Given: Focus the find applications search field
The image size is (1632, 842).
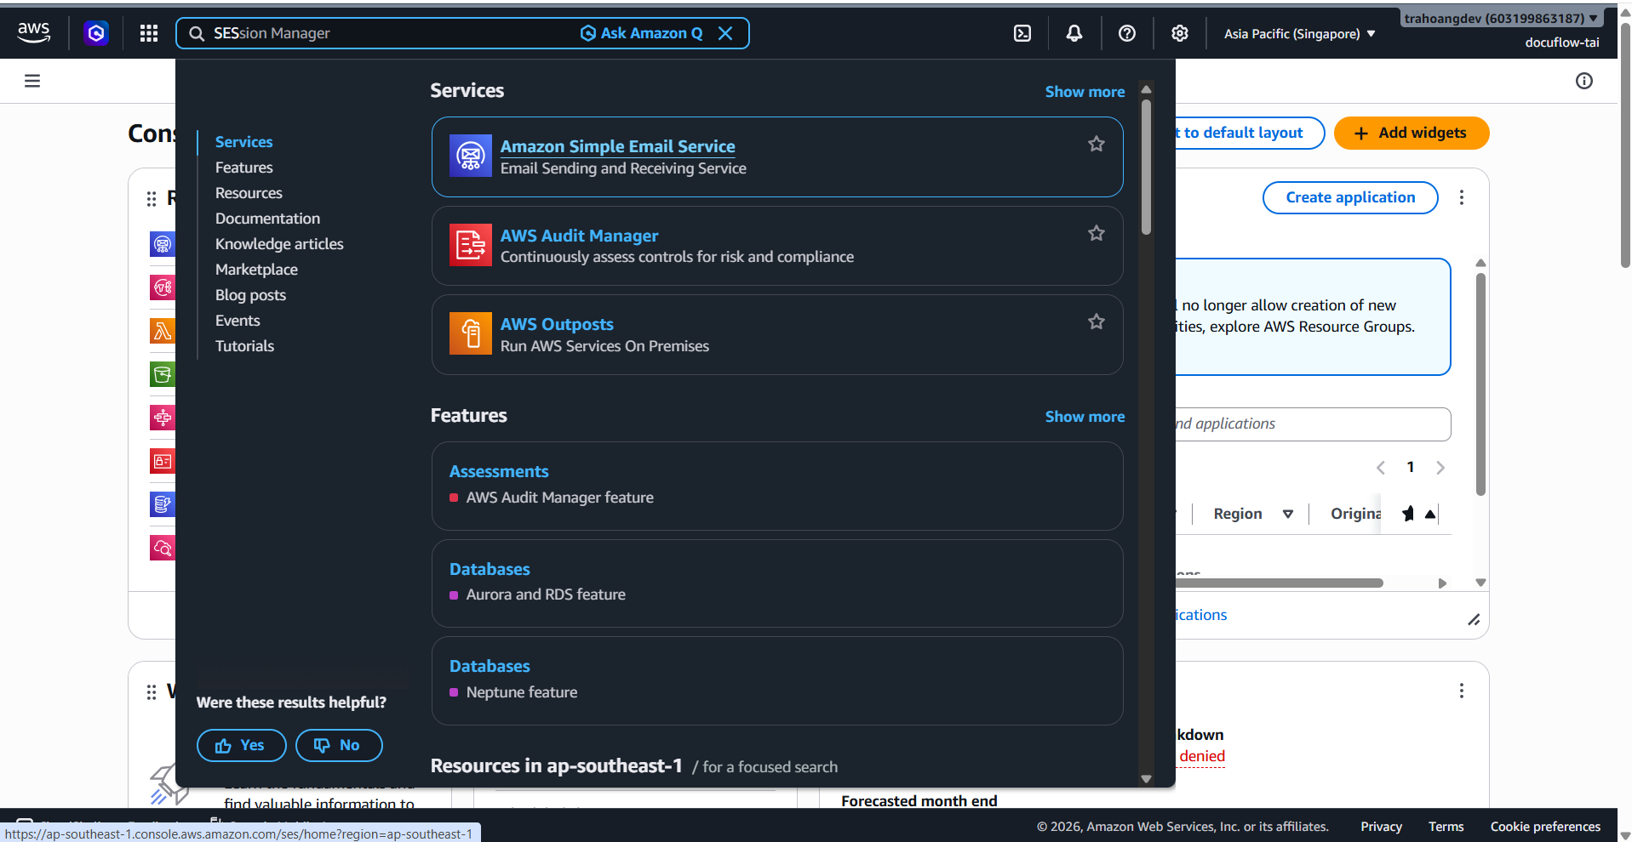Looking at the screenshot, I should click(1313, 424).
